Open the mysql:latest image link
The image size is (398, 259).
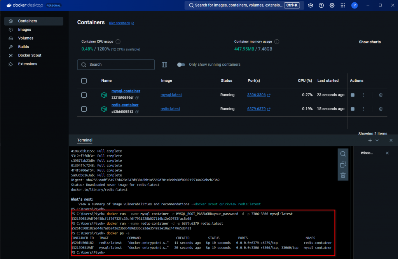click(171, 95)
